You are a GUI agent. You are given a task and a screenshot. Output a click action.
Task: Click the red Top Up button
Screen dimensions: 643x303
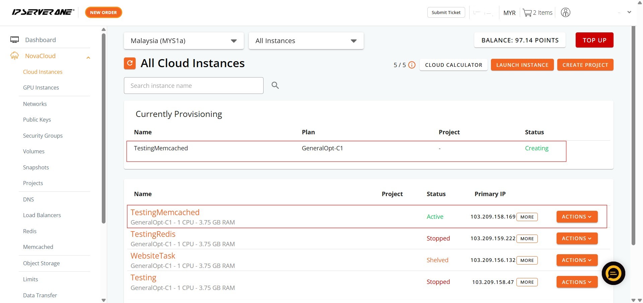point(594,40)
